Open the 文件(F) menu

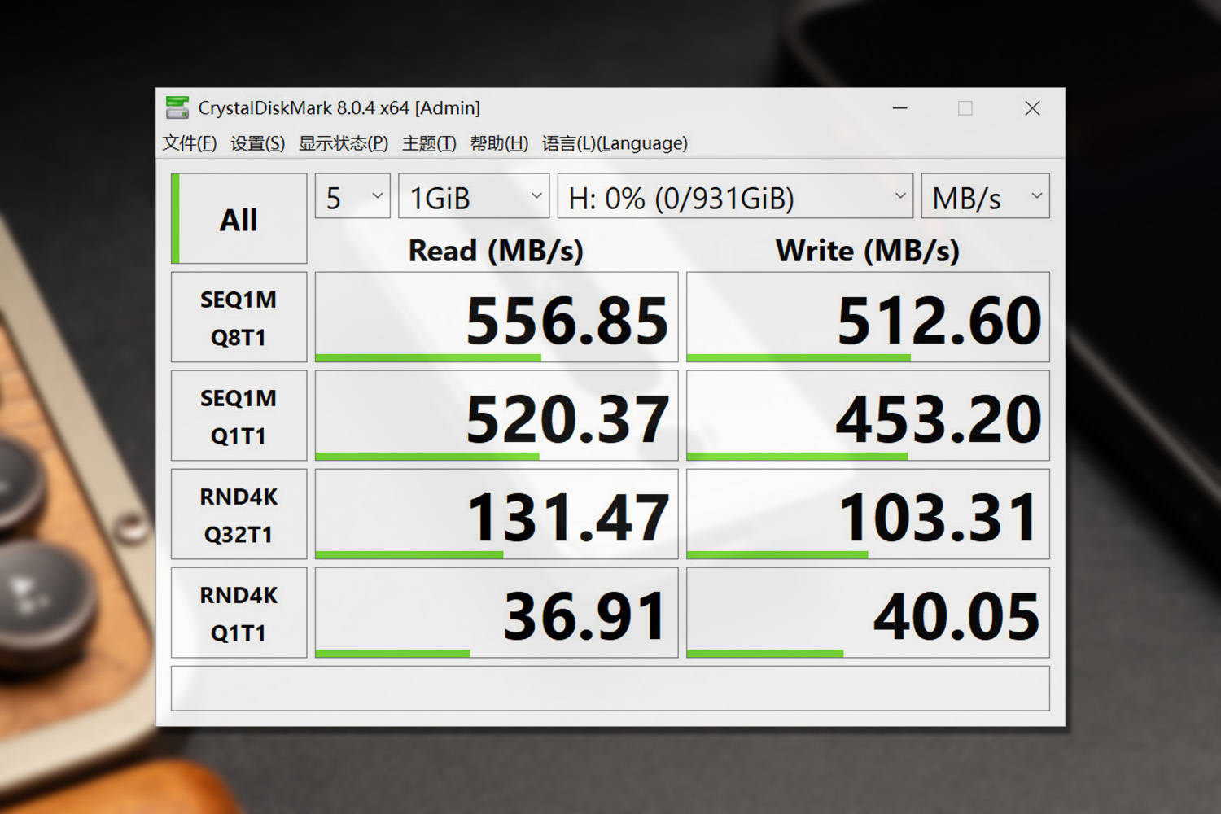[190, 143]
